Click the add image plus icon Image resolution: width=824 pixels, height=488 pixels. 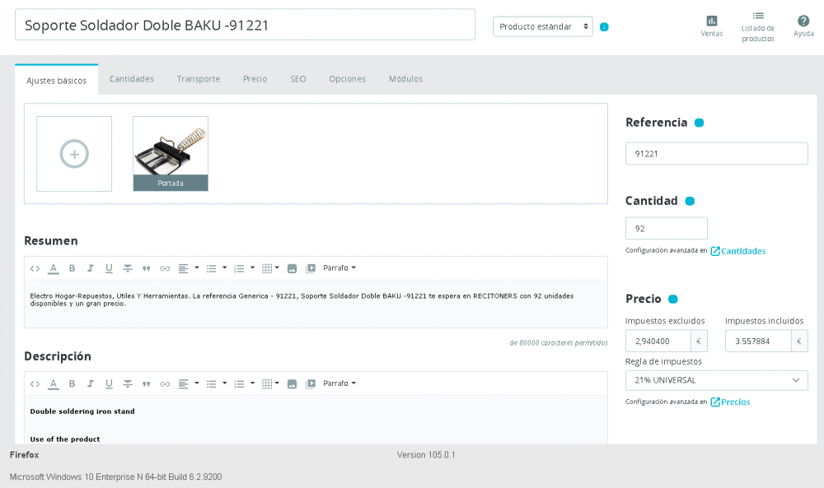click(x=74, y=154)
